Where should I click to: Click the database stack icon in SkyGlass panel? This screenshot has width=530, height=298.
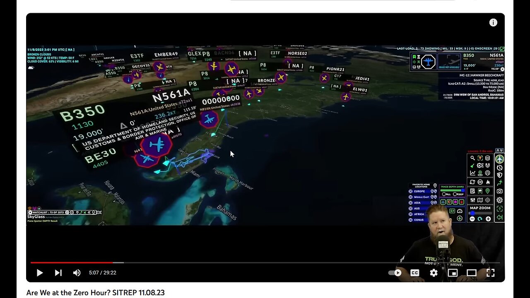coord(487,158)
